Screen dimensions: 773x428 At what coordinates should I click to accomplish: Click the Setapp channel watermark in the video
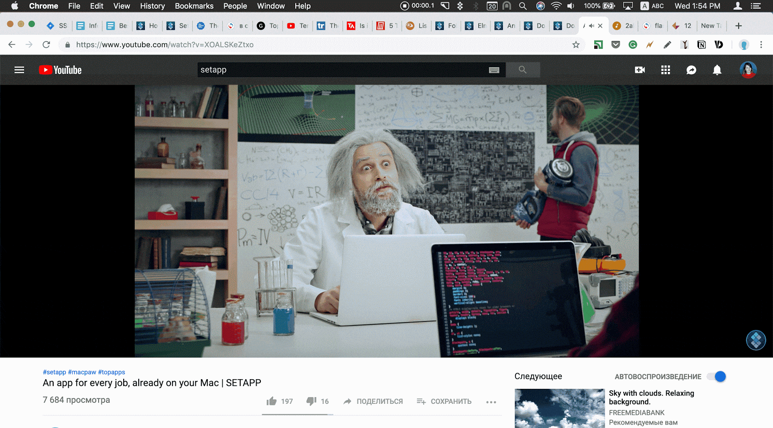pos(756,340)
